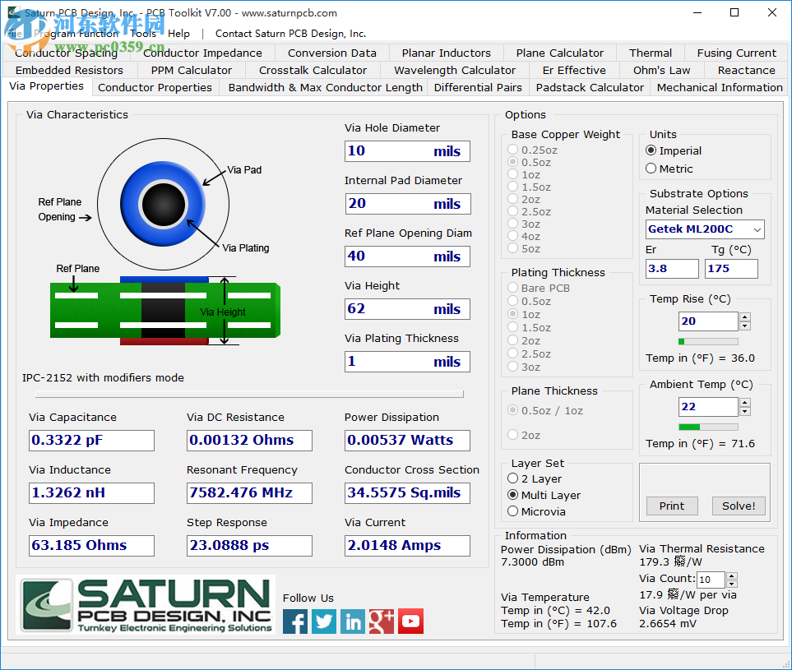Screen dimensions: 792x670
Task: Increment the Temp Rise value
Action: [744, 317]
